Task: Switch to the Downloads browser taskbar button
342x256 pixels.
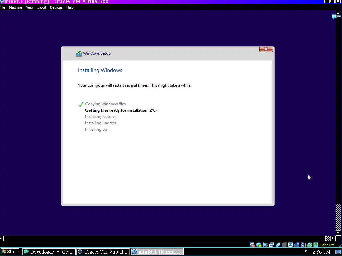Action: pos(49,252)
